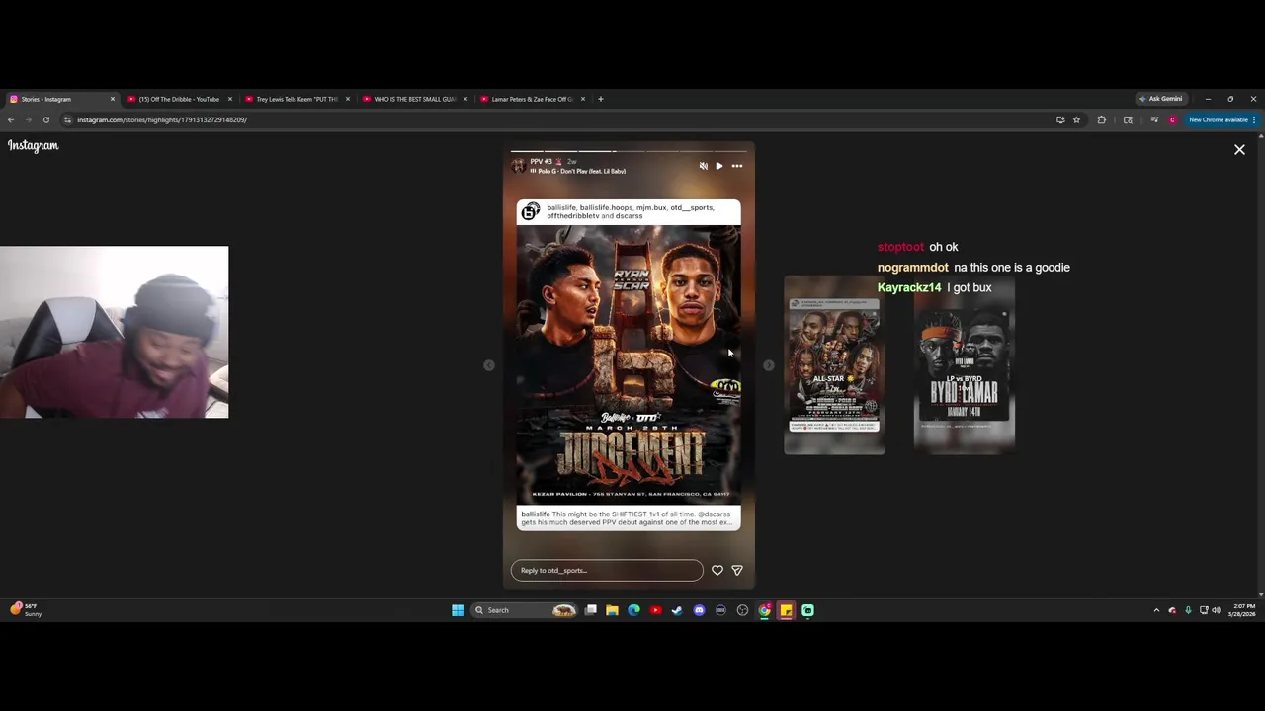Click the Reply to otd__sports field
This screenshot has height=711, width=1265.
coord(607,570)
